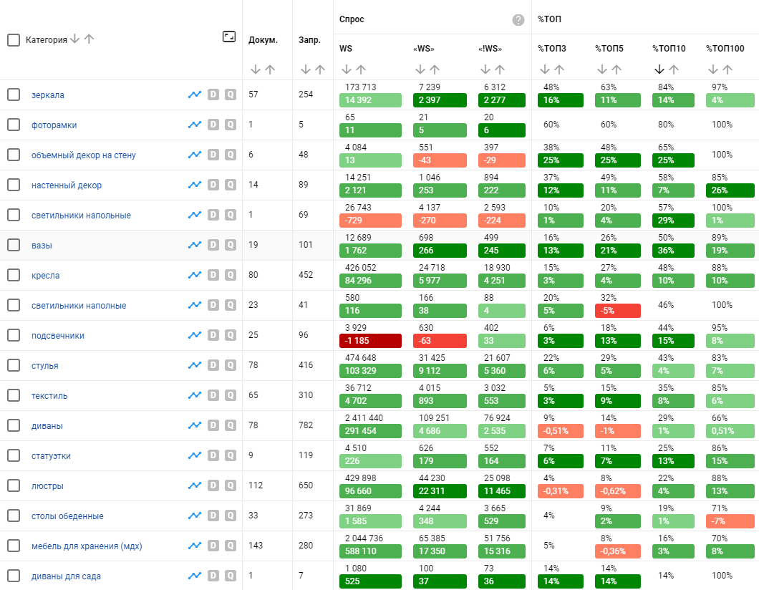Open the настенный декор category link
This screenshot has height=590, width=759.
click(x=67, y=185)
